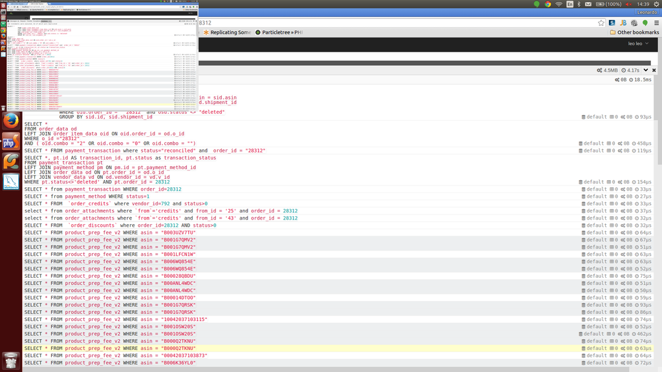Click the JB browser extension icon

[623, 23]
